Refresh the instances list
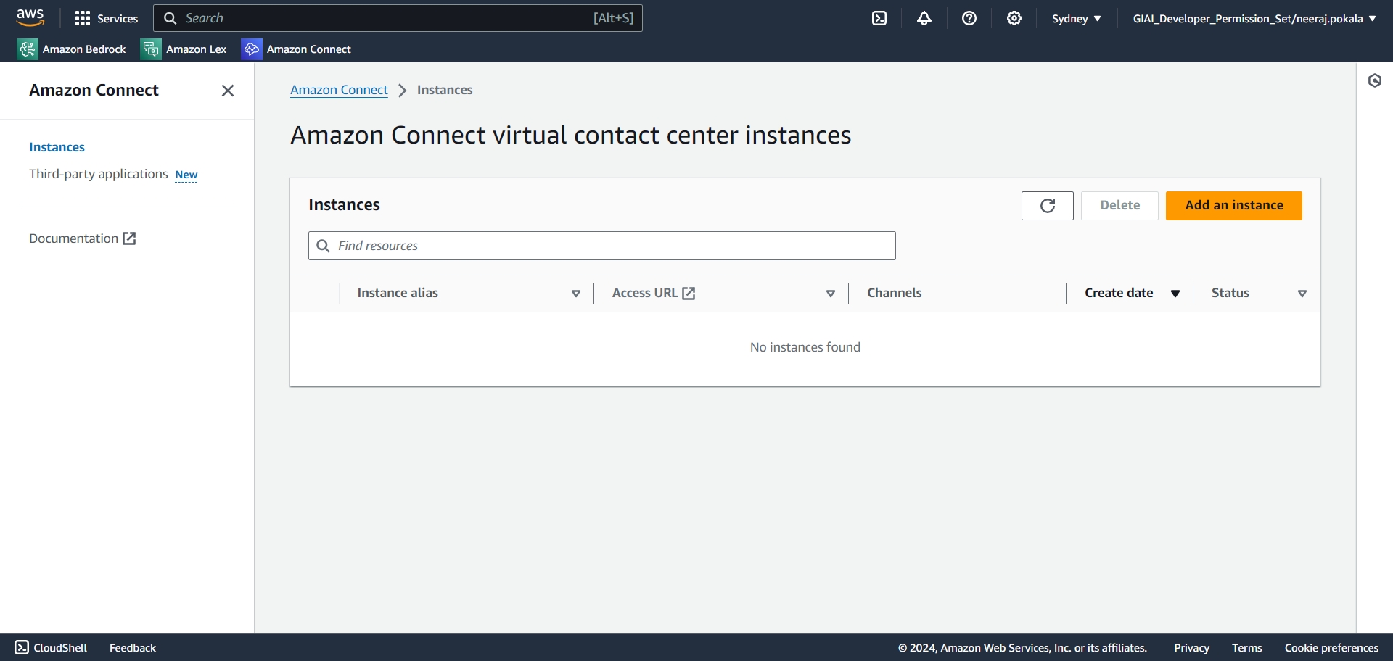 click(1048, 206)
